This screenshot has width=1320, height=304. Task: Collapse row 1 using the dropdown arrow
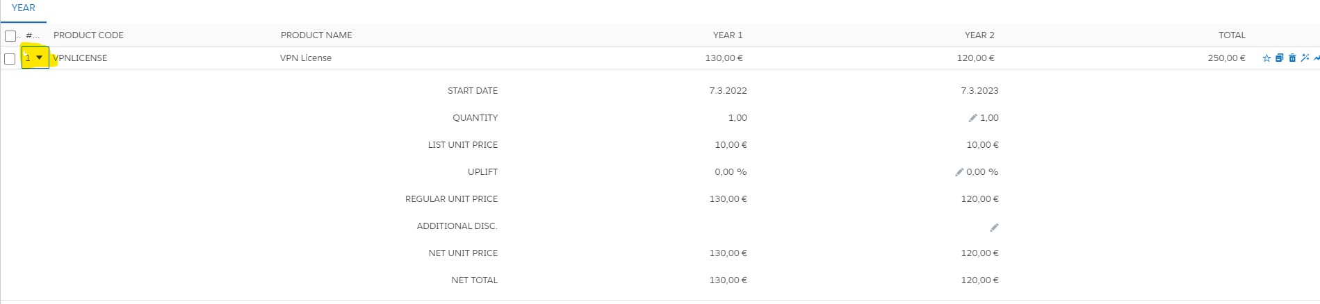pyautogui.click(x=40, y=58)
